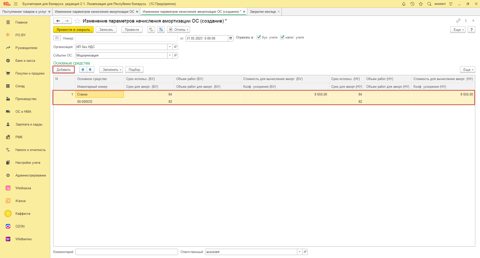Screen dimensions: 480x258
Task: Toggle the бух. учете checkbox
Action: click(x=259, y=37)
